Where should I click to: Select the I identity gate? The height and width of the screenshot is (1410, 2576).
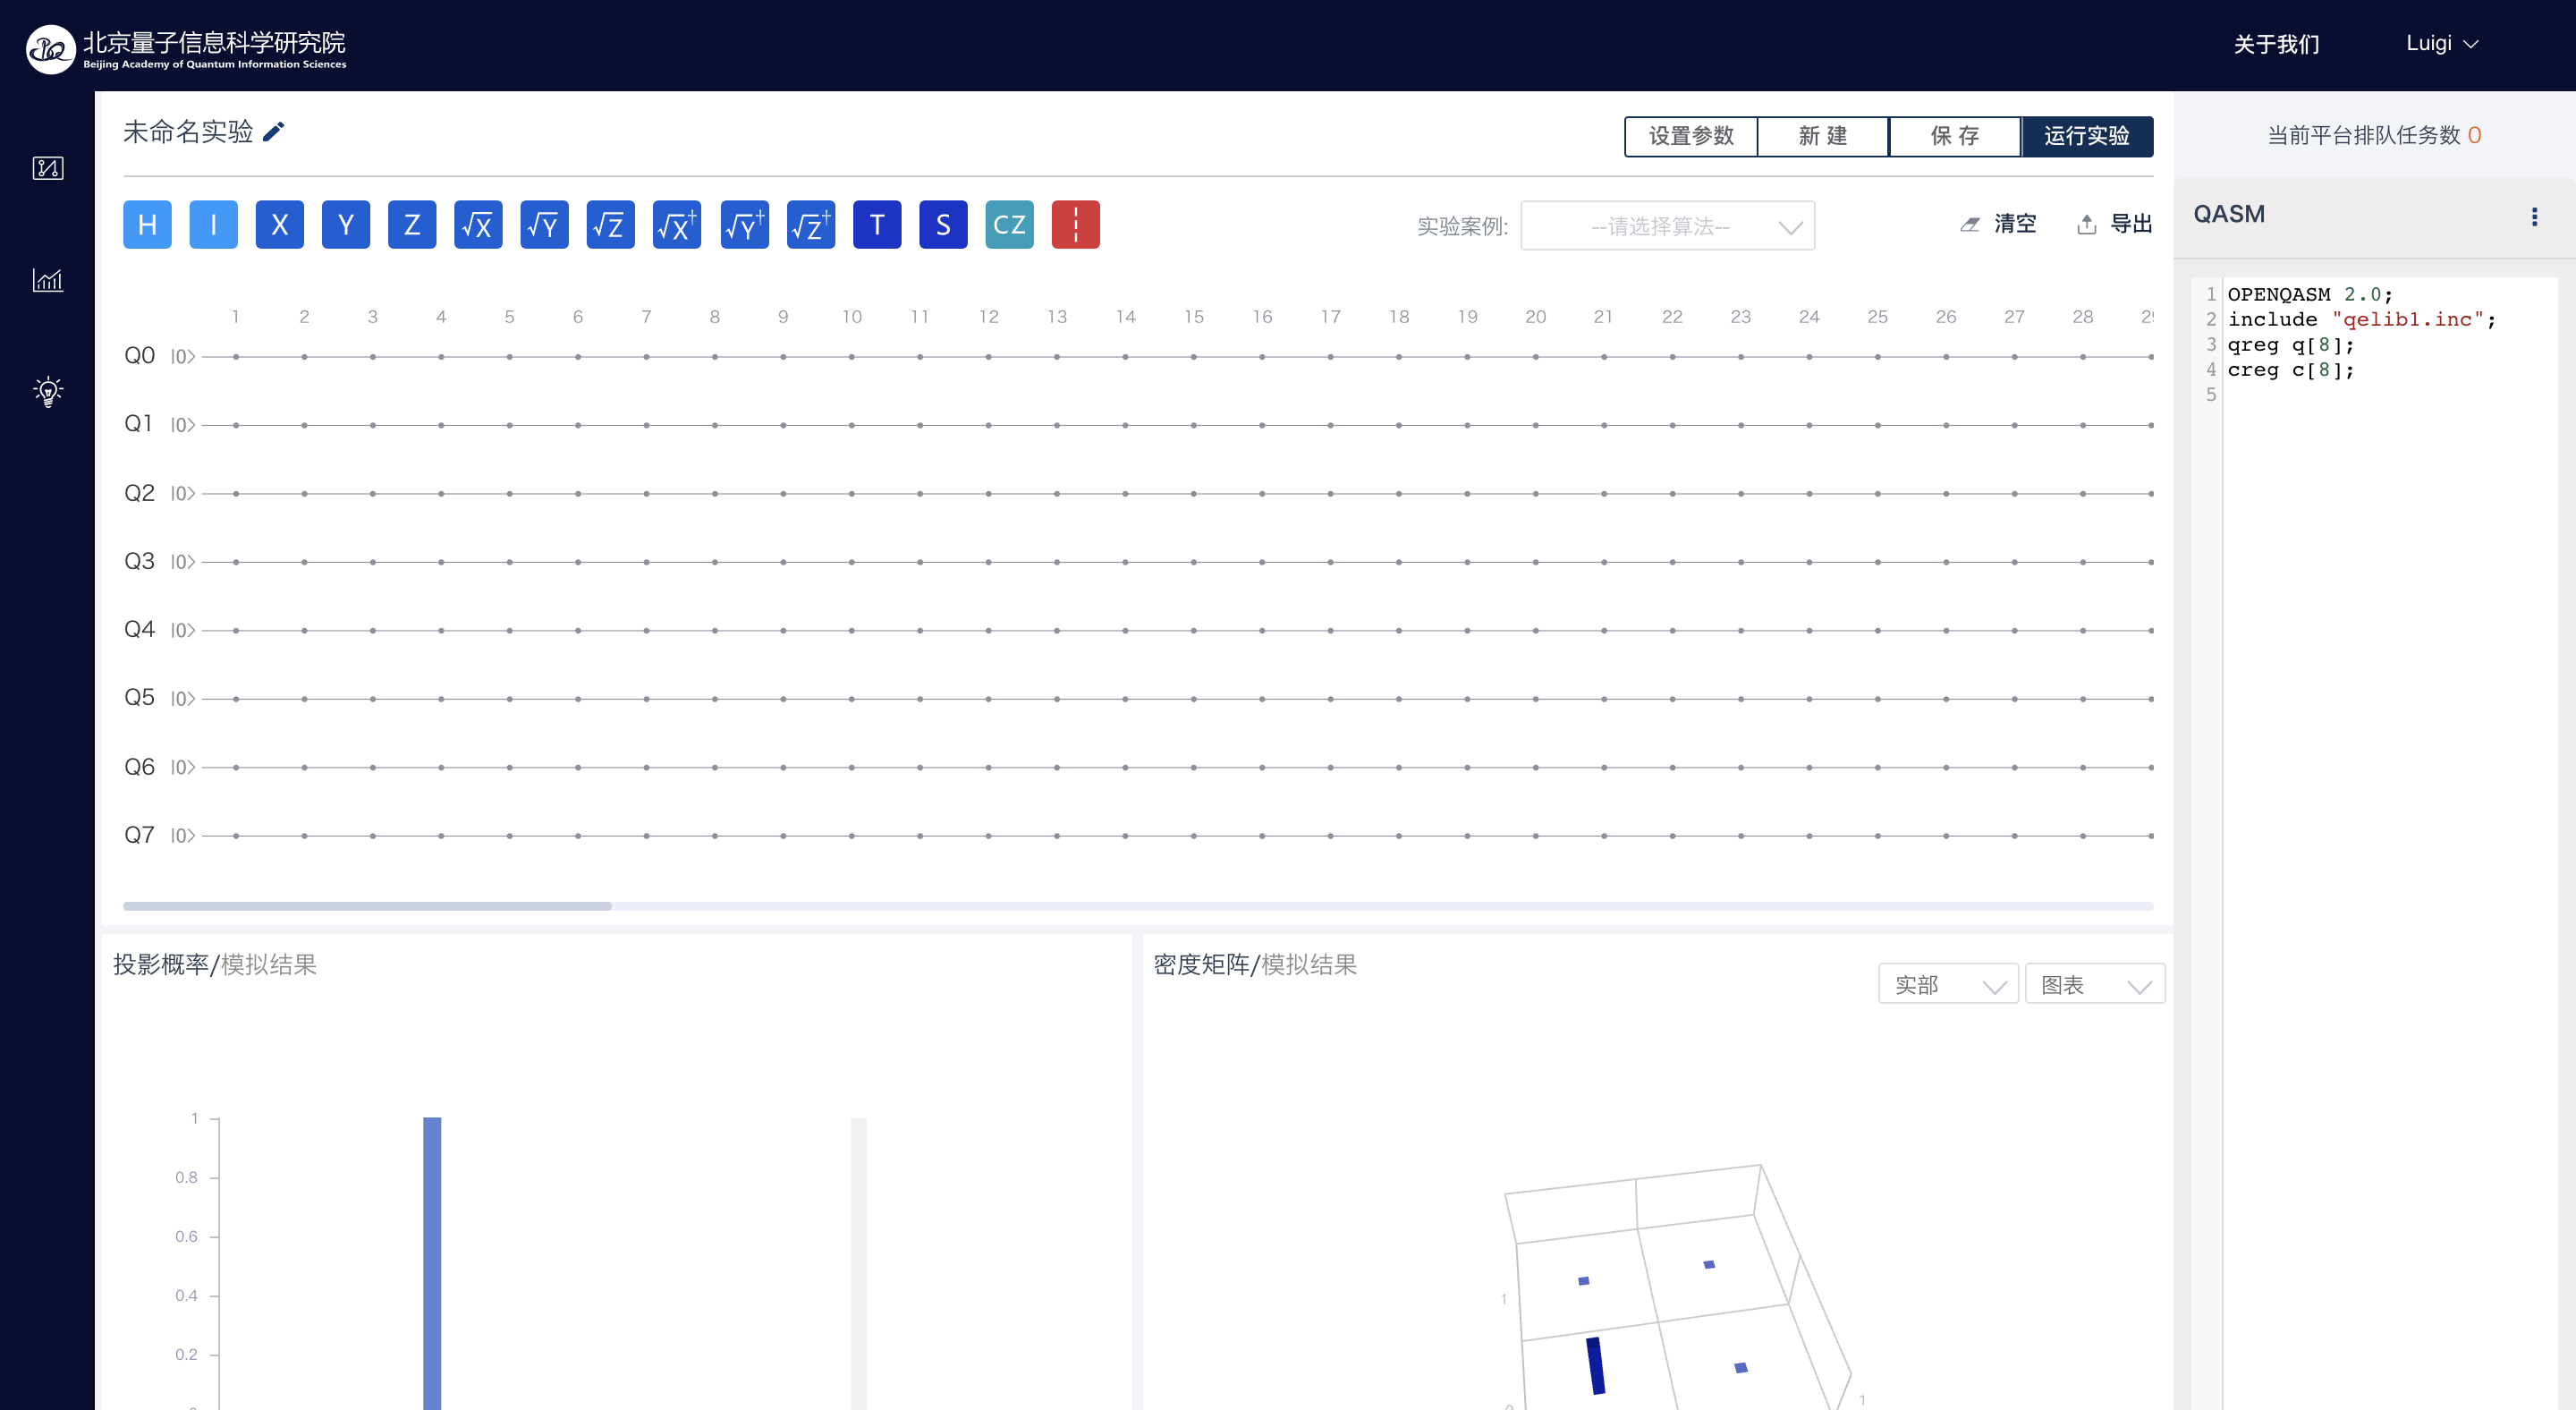click(x=213, y=224)
